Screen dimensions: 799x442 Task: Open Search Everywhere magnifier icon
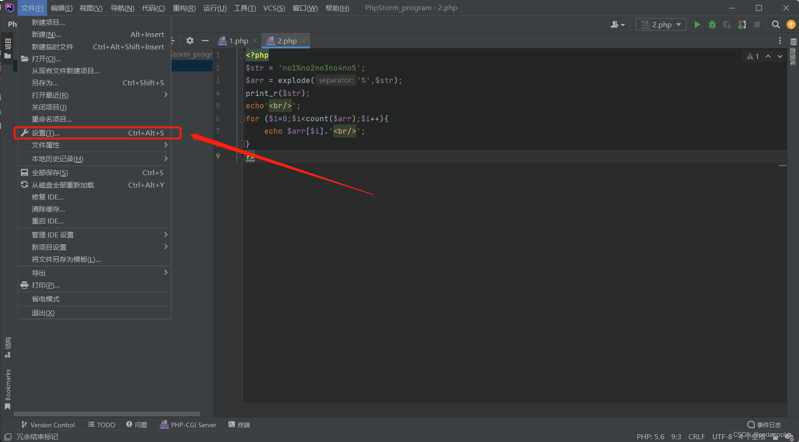tap(776, 24)
